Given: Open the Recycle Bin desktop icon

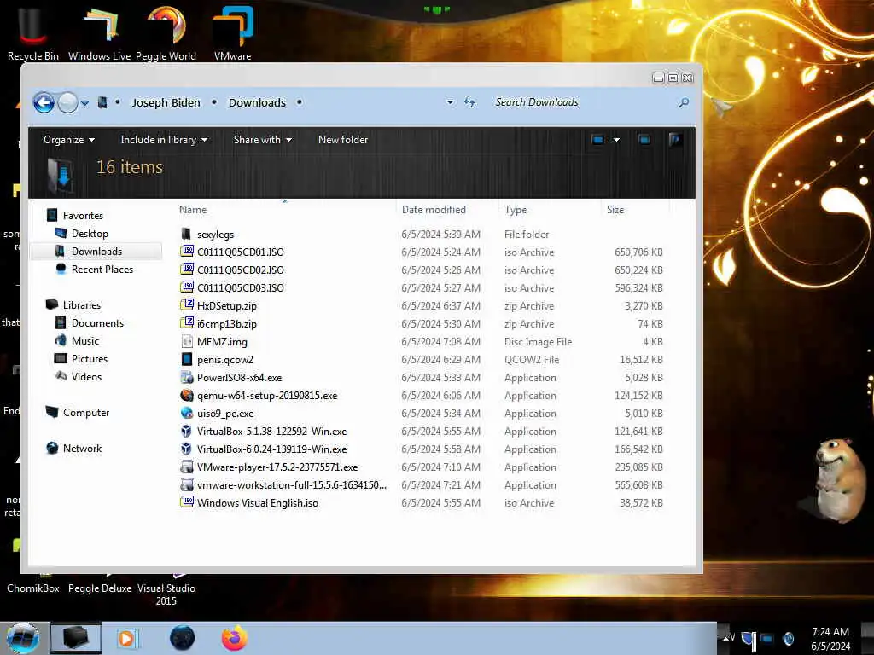Looking at the screenshot, I should pyautogui.click(x=33, y=33).
